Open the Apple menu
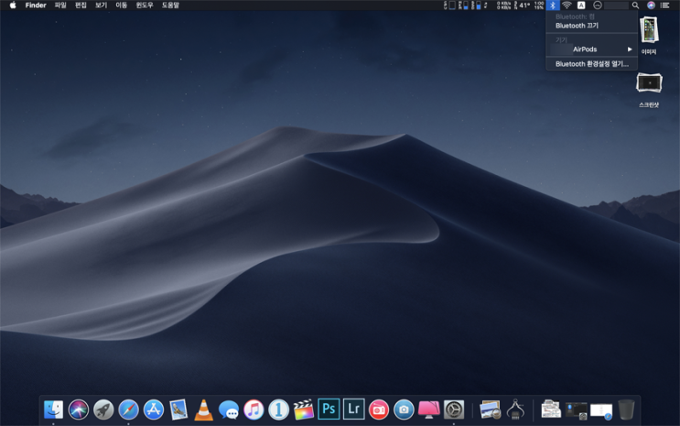The height and width of the screenshot is (426, 680). click(12, 5)
